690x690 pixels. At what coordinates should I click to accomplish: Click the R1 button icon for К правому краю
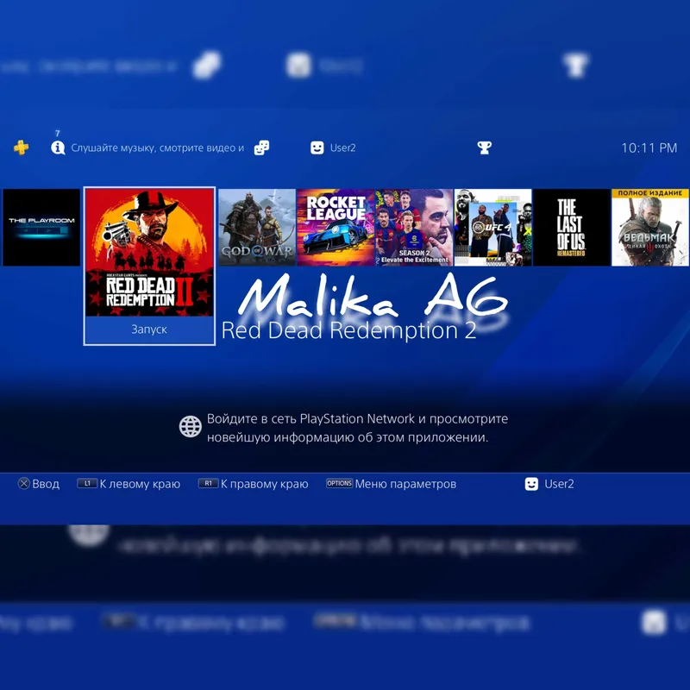pos(208,483)
